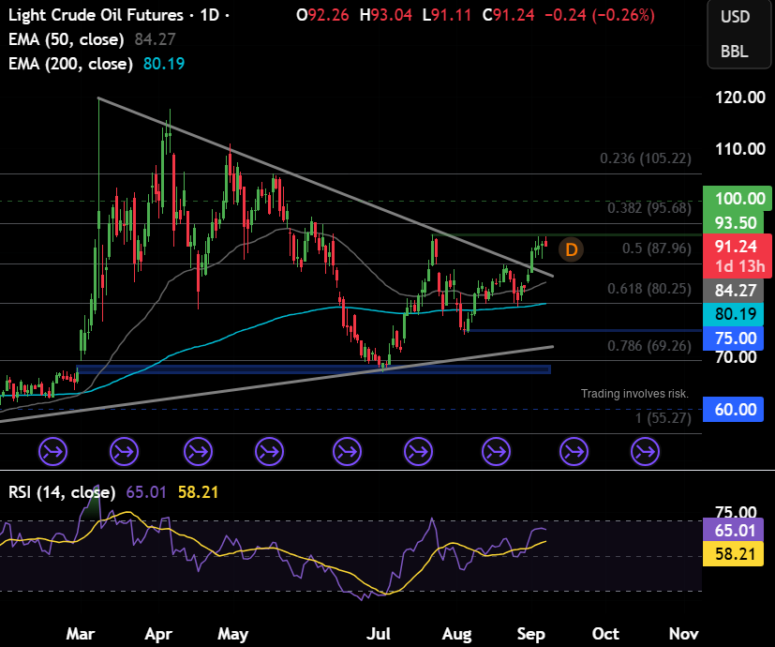Click the 0.5 (87.96) Fibonacci label
775x647 pixels.
click(x=656, y=248)
